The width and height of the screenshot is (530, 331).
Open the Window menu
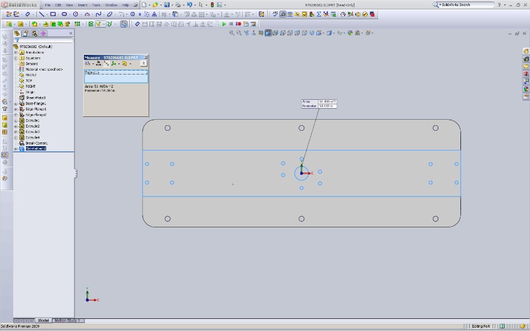coord(111,5)
